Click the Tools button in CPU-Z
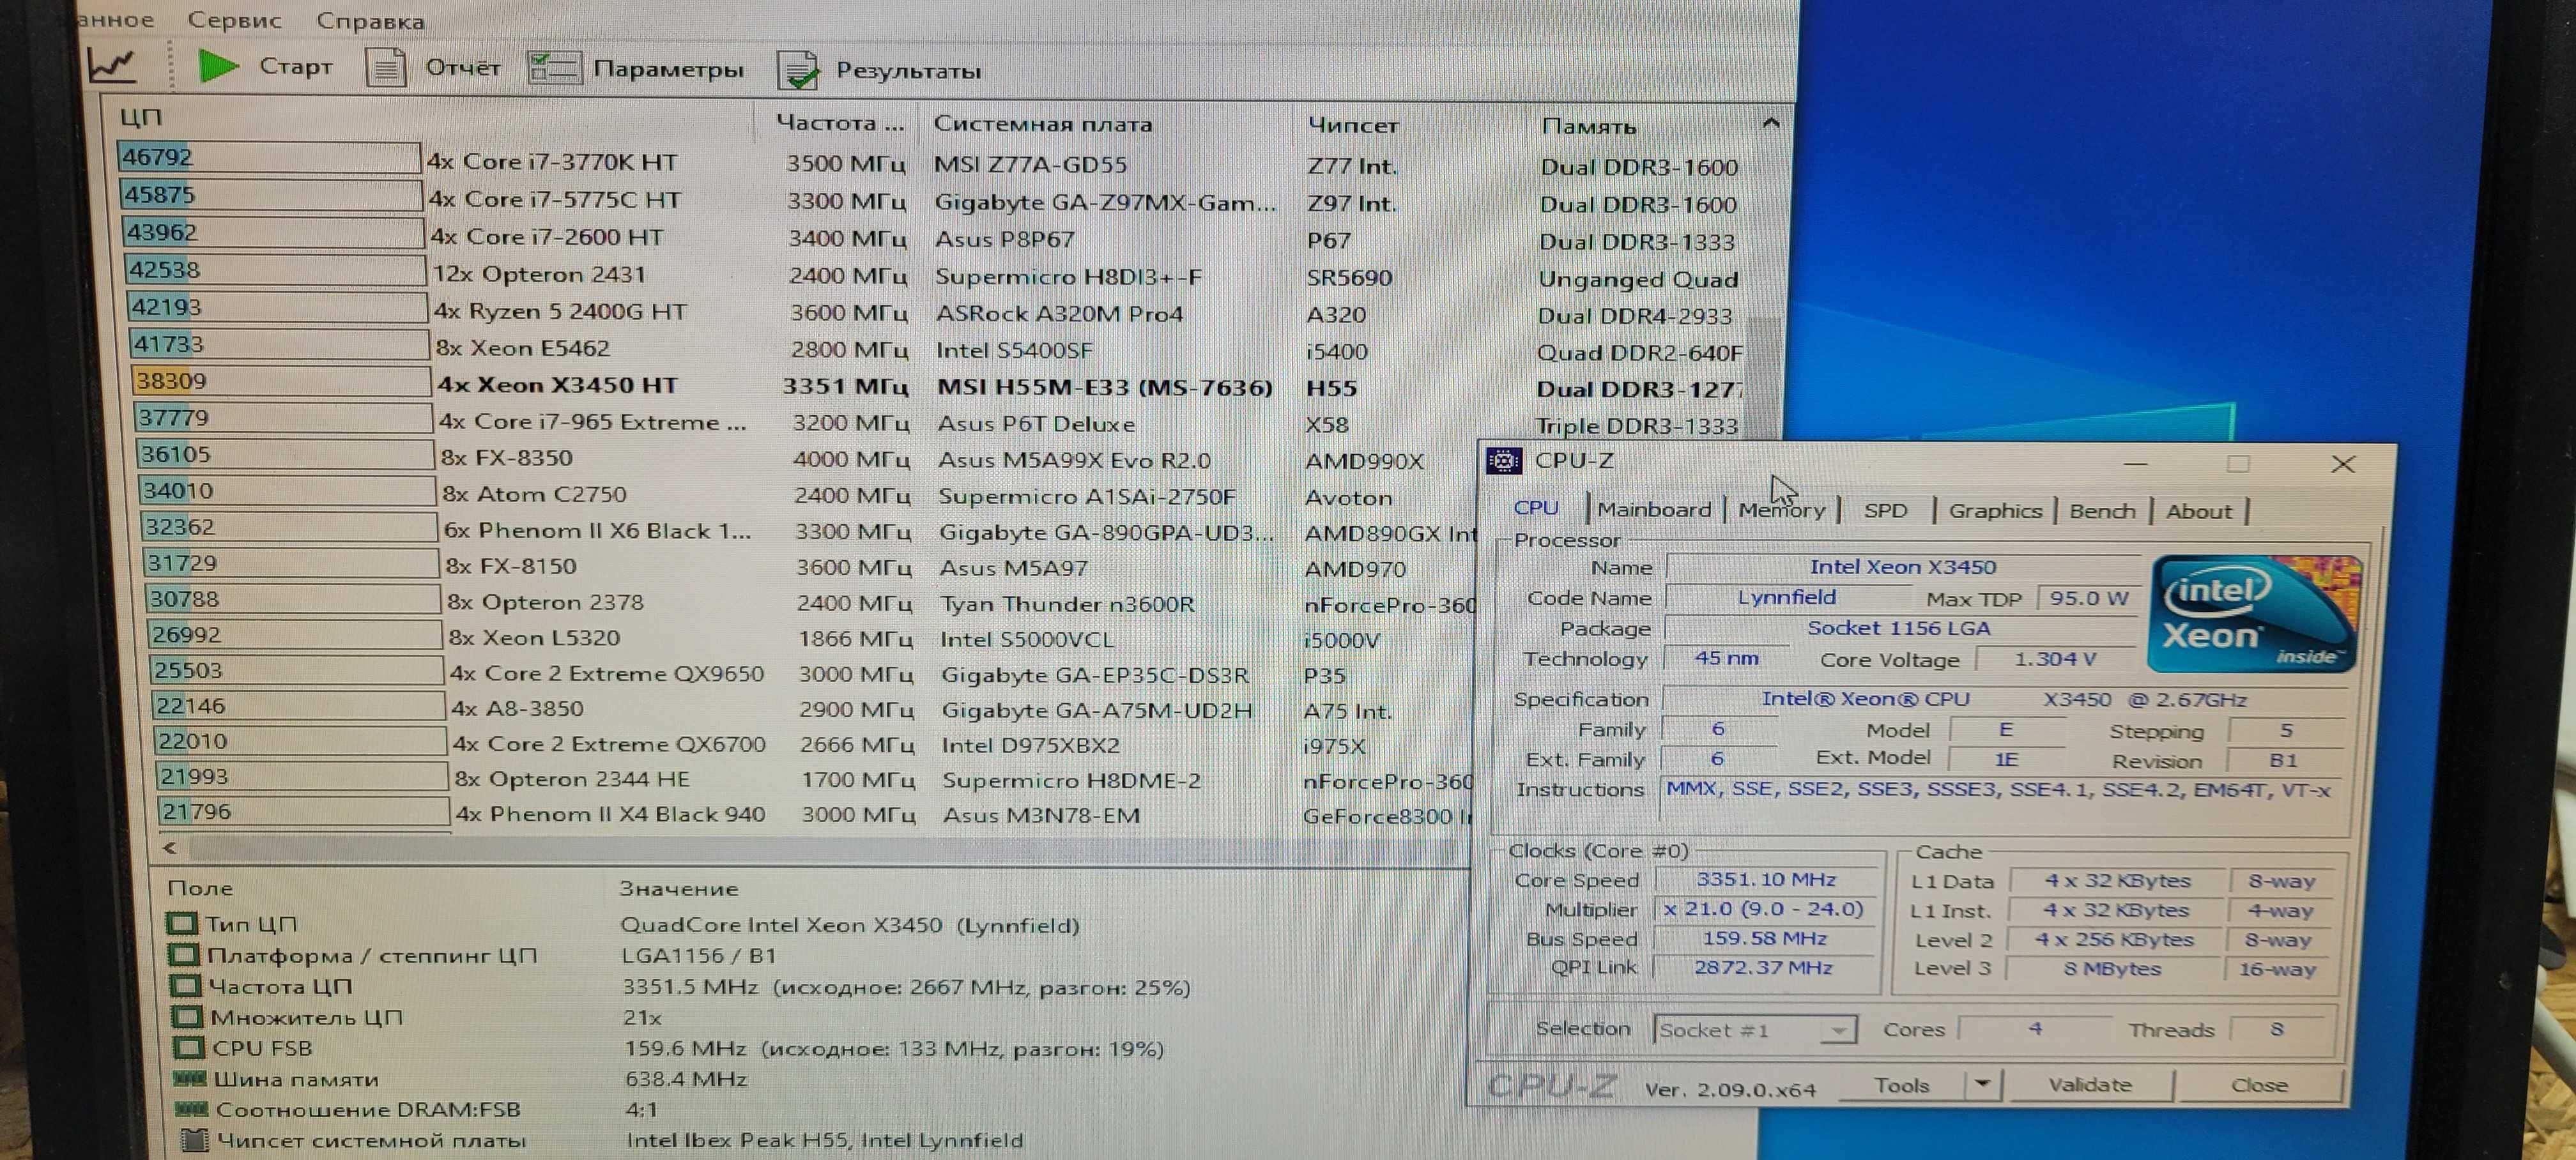 [x=1901, y=1085]
